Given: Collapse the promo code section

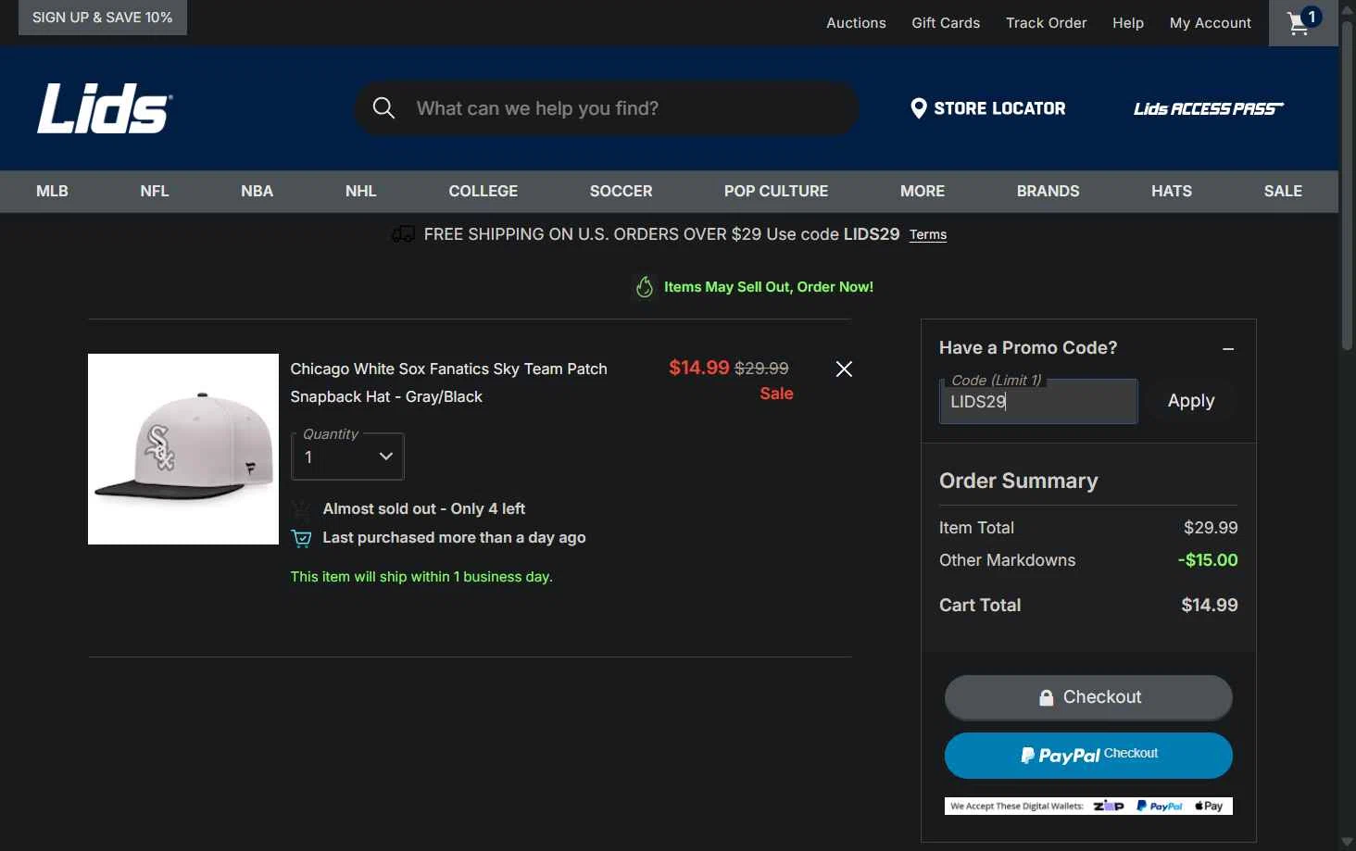Looking at the screenshot, I should click(x=1228, y=349).
